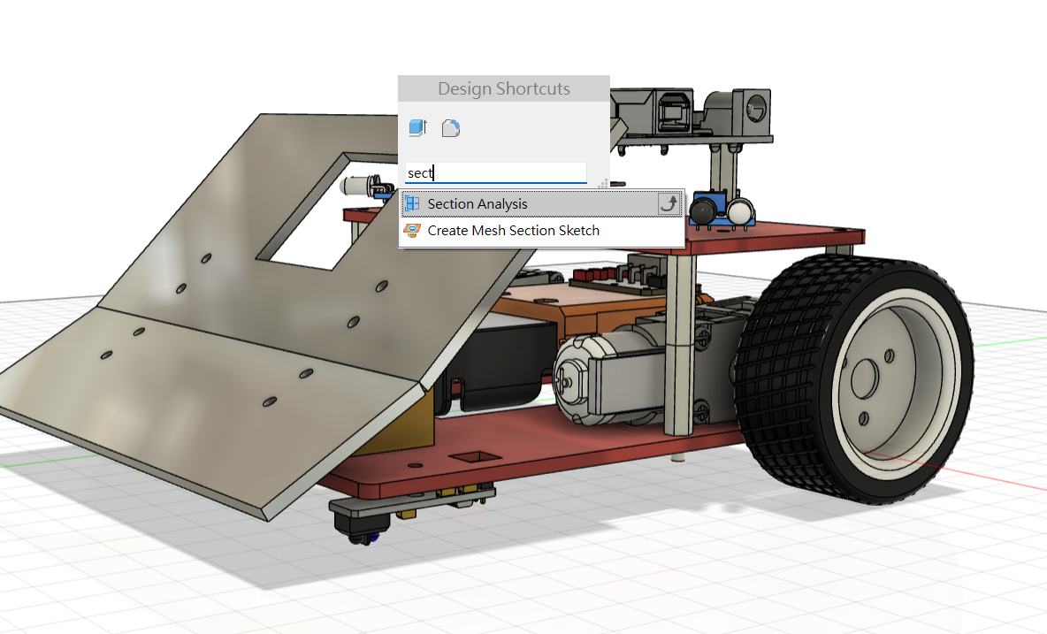Select the Section Analysis search result
The width and height of the screenshot is (1047, 634).
pyautogui.click(x=478, y=204)
